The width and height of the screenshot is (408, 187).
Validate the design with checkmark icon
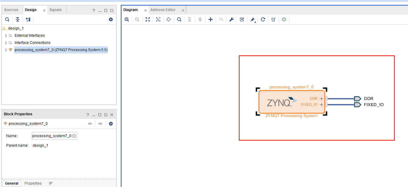[x=242, y=19]
